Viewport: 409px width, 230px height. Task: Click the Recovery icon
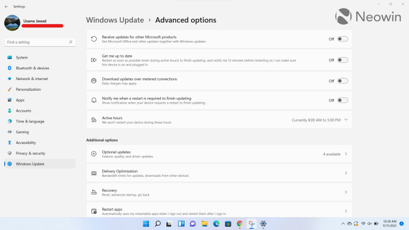tap(94, 192)
